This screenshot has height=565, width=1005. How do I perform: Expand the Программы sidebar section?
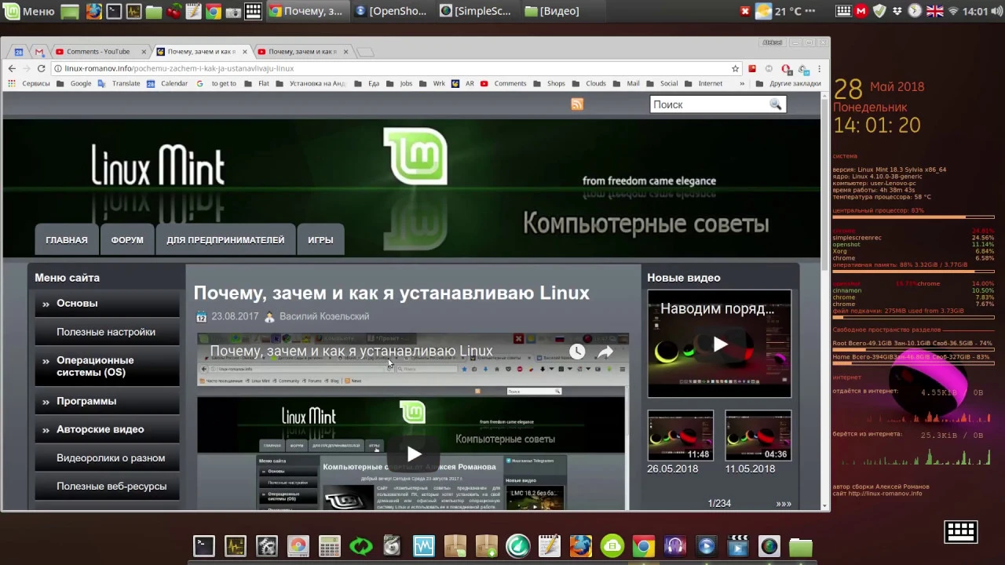[x=107, y=401]
